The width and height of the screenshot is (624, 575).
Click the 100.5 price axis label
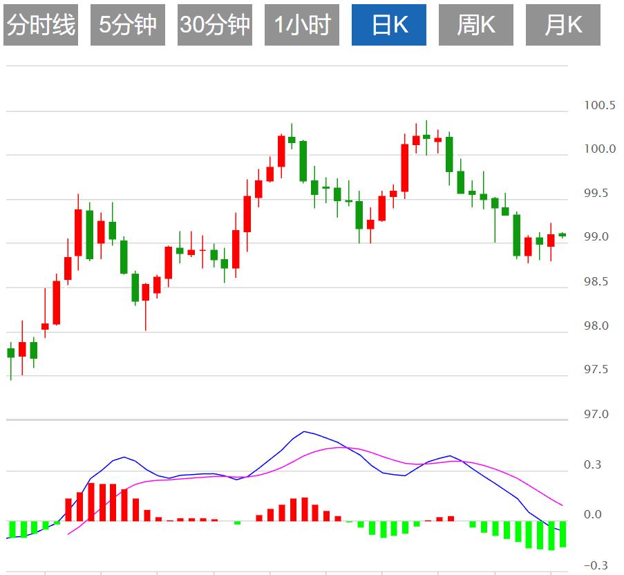click(x=599, y=106)
